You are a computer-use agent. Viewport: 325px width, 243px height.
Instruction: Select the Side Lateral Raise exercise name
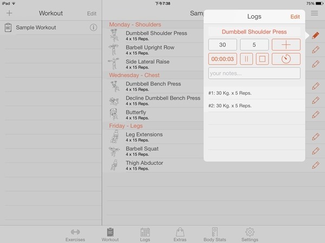click(x=147, y=62)
